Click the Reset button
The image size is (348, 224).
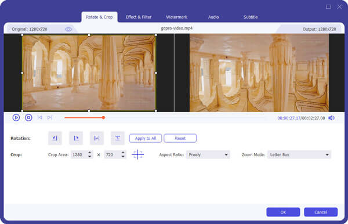[x=180, y=138]
